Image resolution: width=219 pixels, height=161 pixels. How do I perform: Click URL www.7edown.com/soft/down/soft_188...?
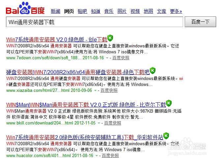pos(43,58)
